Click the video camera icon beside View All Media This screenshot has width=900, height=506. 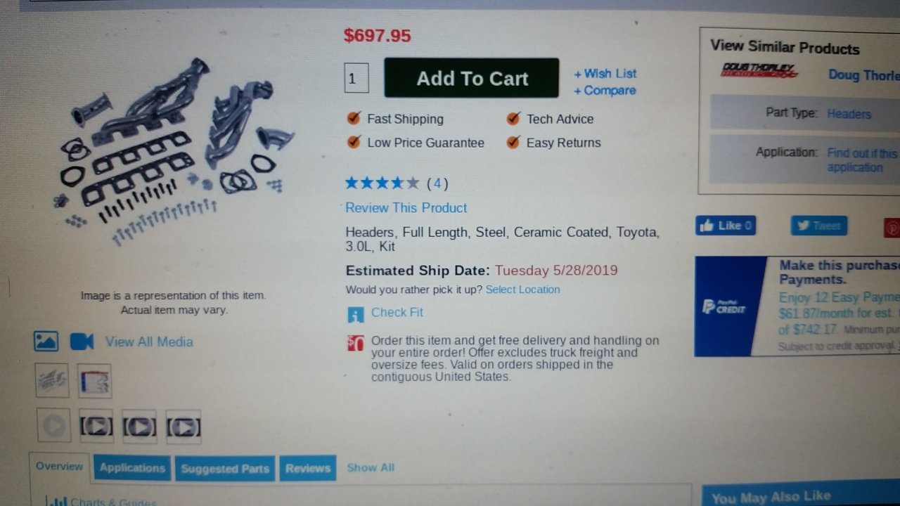coord(82,342)
